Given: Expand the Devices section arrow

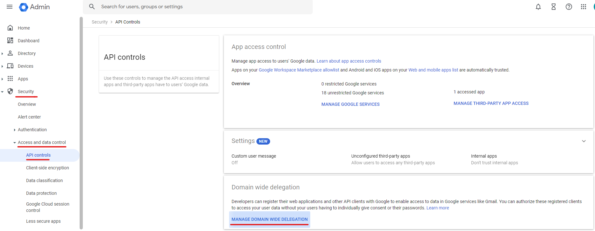Looking at the screenshot, I should 2,66.
